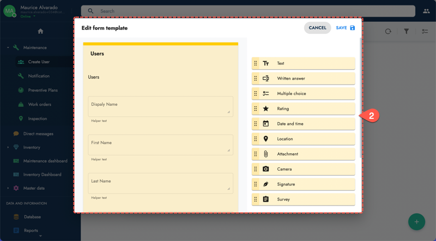This screenshot has height=241, width=436.
Task: Open Direct messages in sidebar
Action: (39, 134)
